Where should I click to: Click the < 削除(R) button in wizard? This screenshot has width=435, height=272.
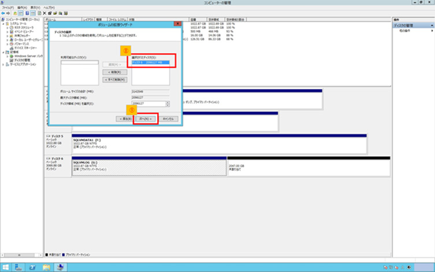click(115, 72)
